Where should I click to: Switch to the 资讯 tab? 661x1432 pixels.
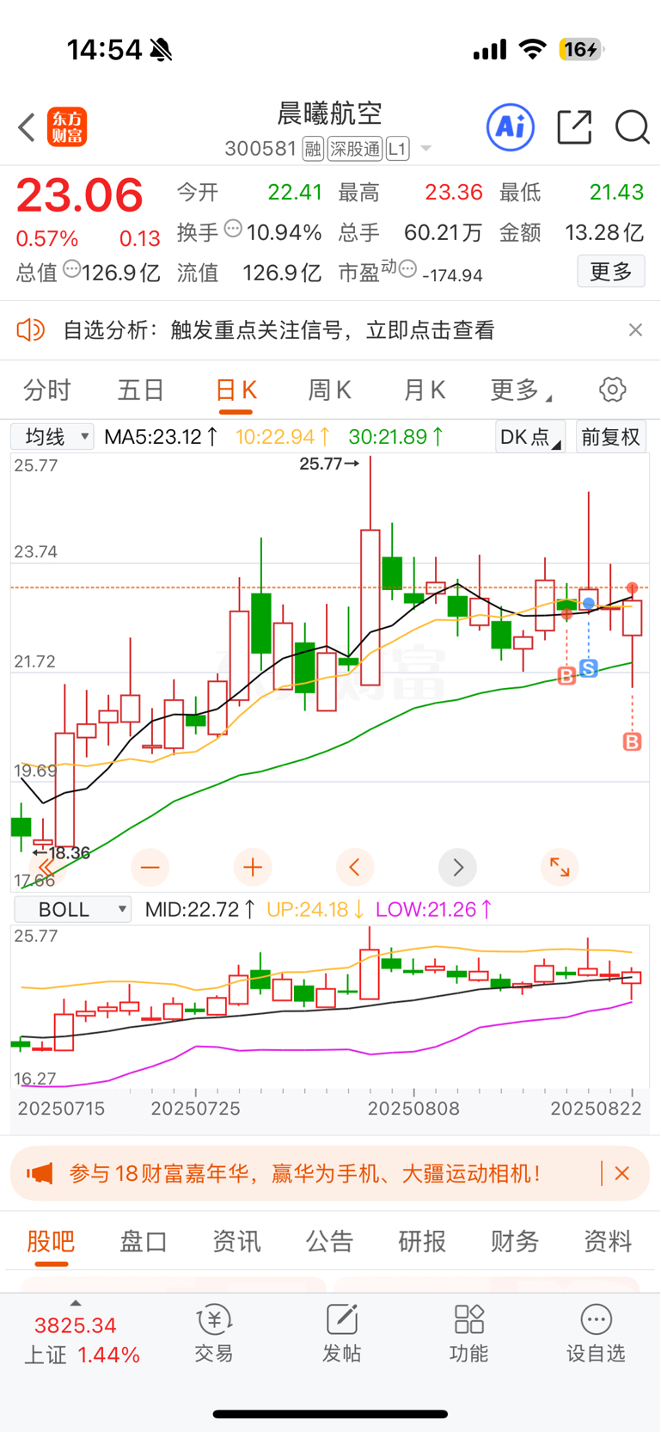click(x=236, y=1241)
